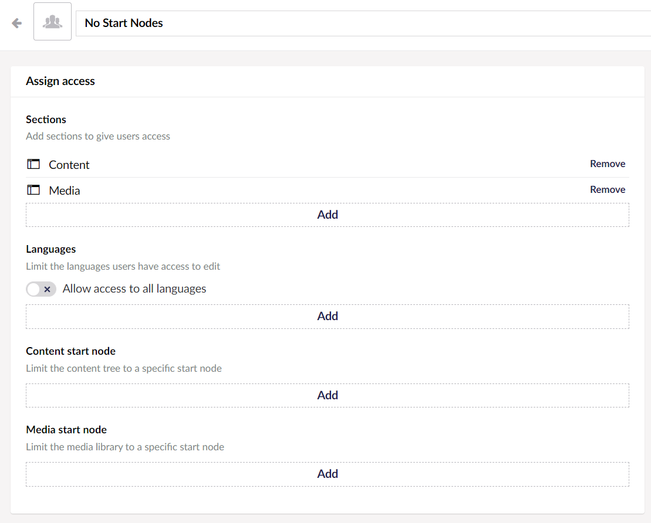This screenshot has height=523, width=651.
Task: Click the Content start node heading
Action: click(x=70, y=351)
